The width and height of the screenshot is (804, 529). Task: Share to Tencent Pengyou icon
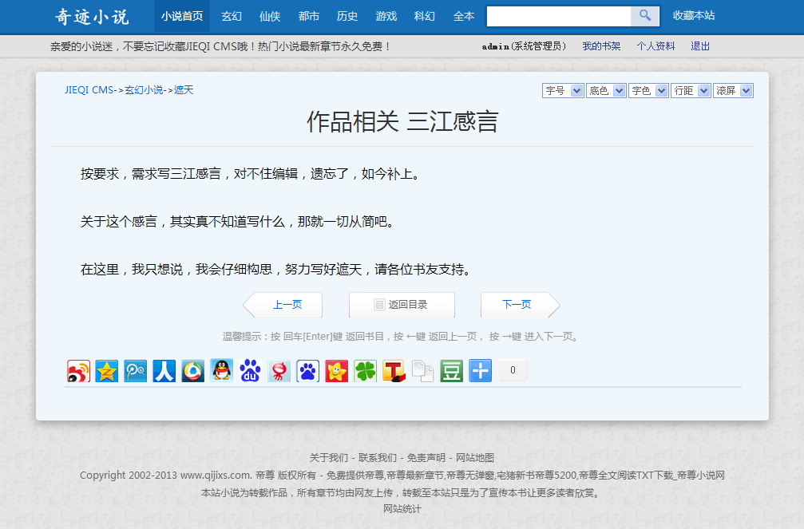[136, 370]
